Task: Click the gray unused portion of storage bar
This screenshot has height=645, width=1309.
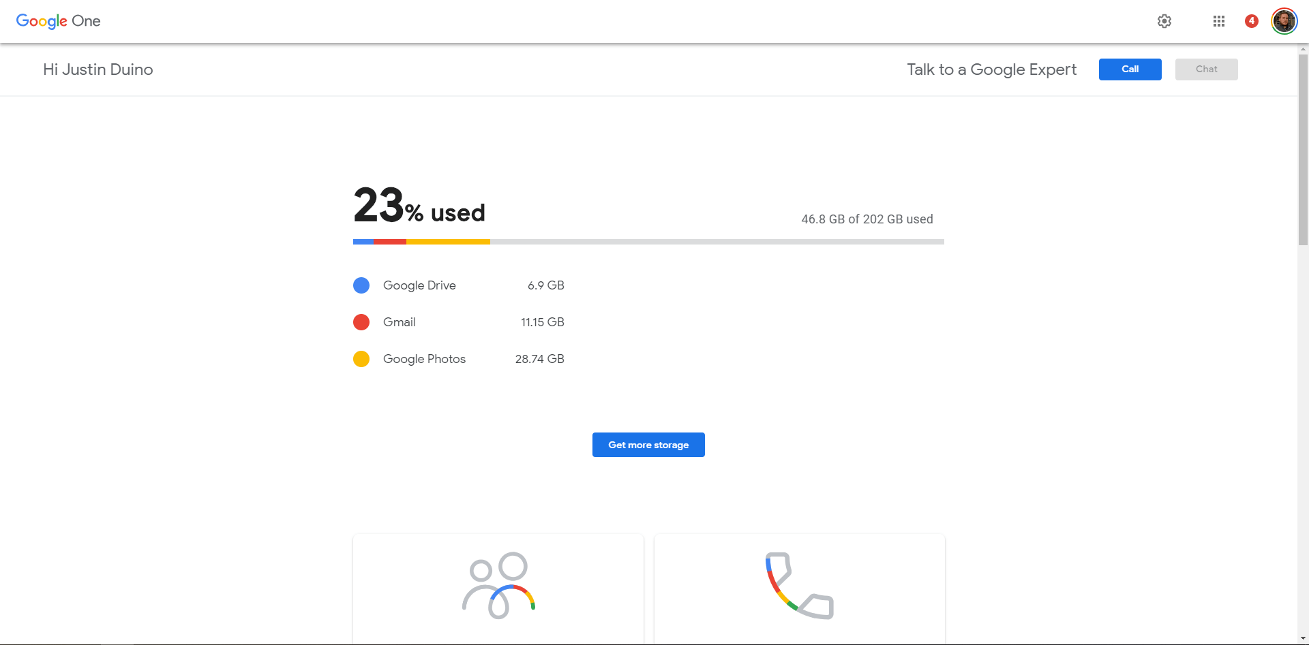Action: click(716, 242)
